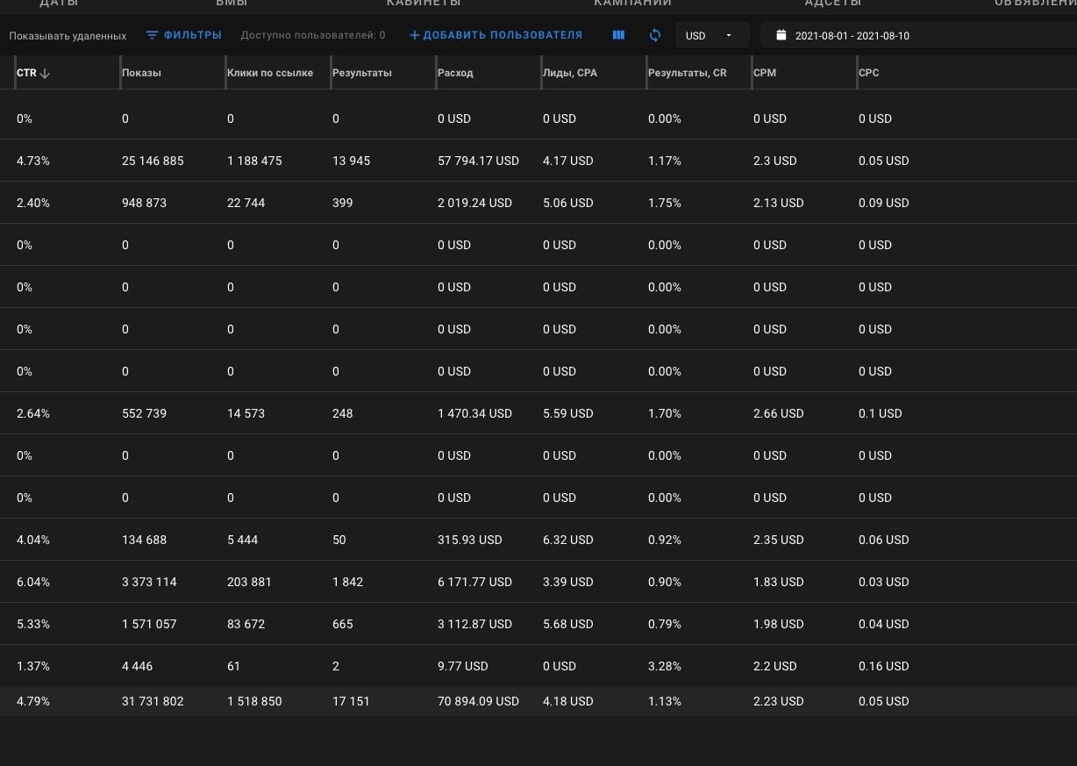The height and width of the screenshot is (766, 1077).
Task: Click the 6.32 USD CPA value
Action: pos(567,540)
